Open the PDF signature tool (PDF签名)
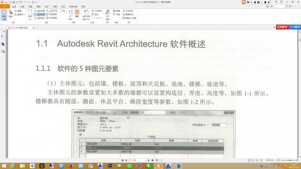Image resolution: width=301 pixels, height=169 pixels. (x=108, y=13)
